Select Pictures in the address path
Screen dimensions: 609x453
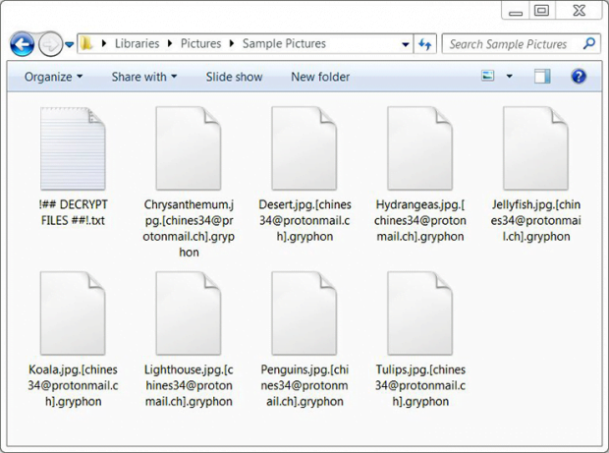(200, 43)
